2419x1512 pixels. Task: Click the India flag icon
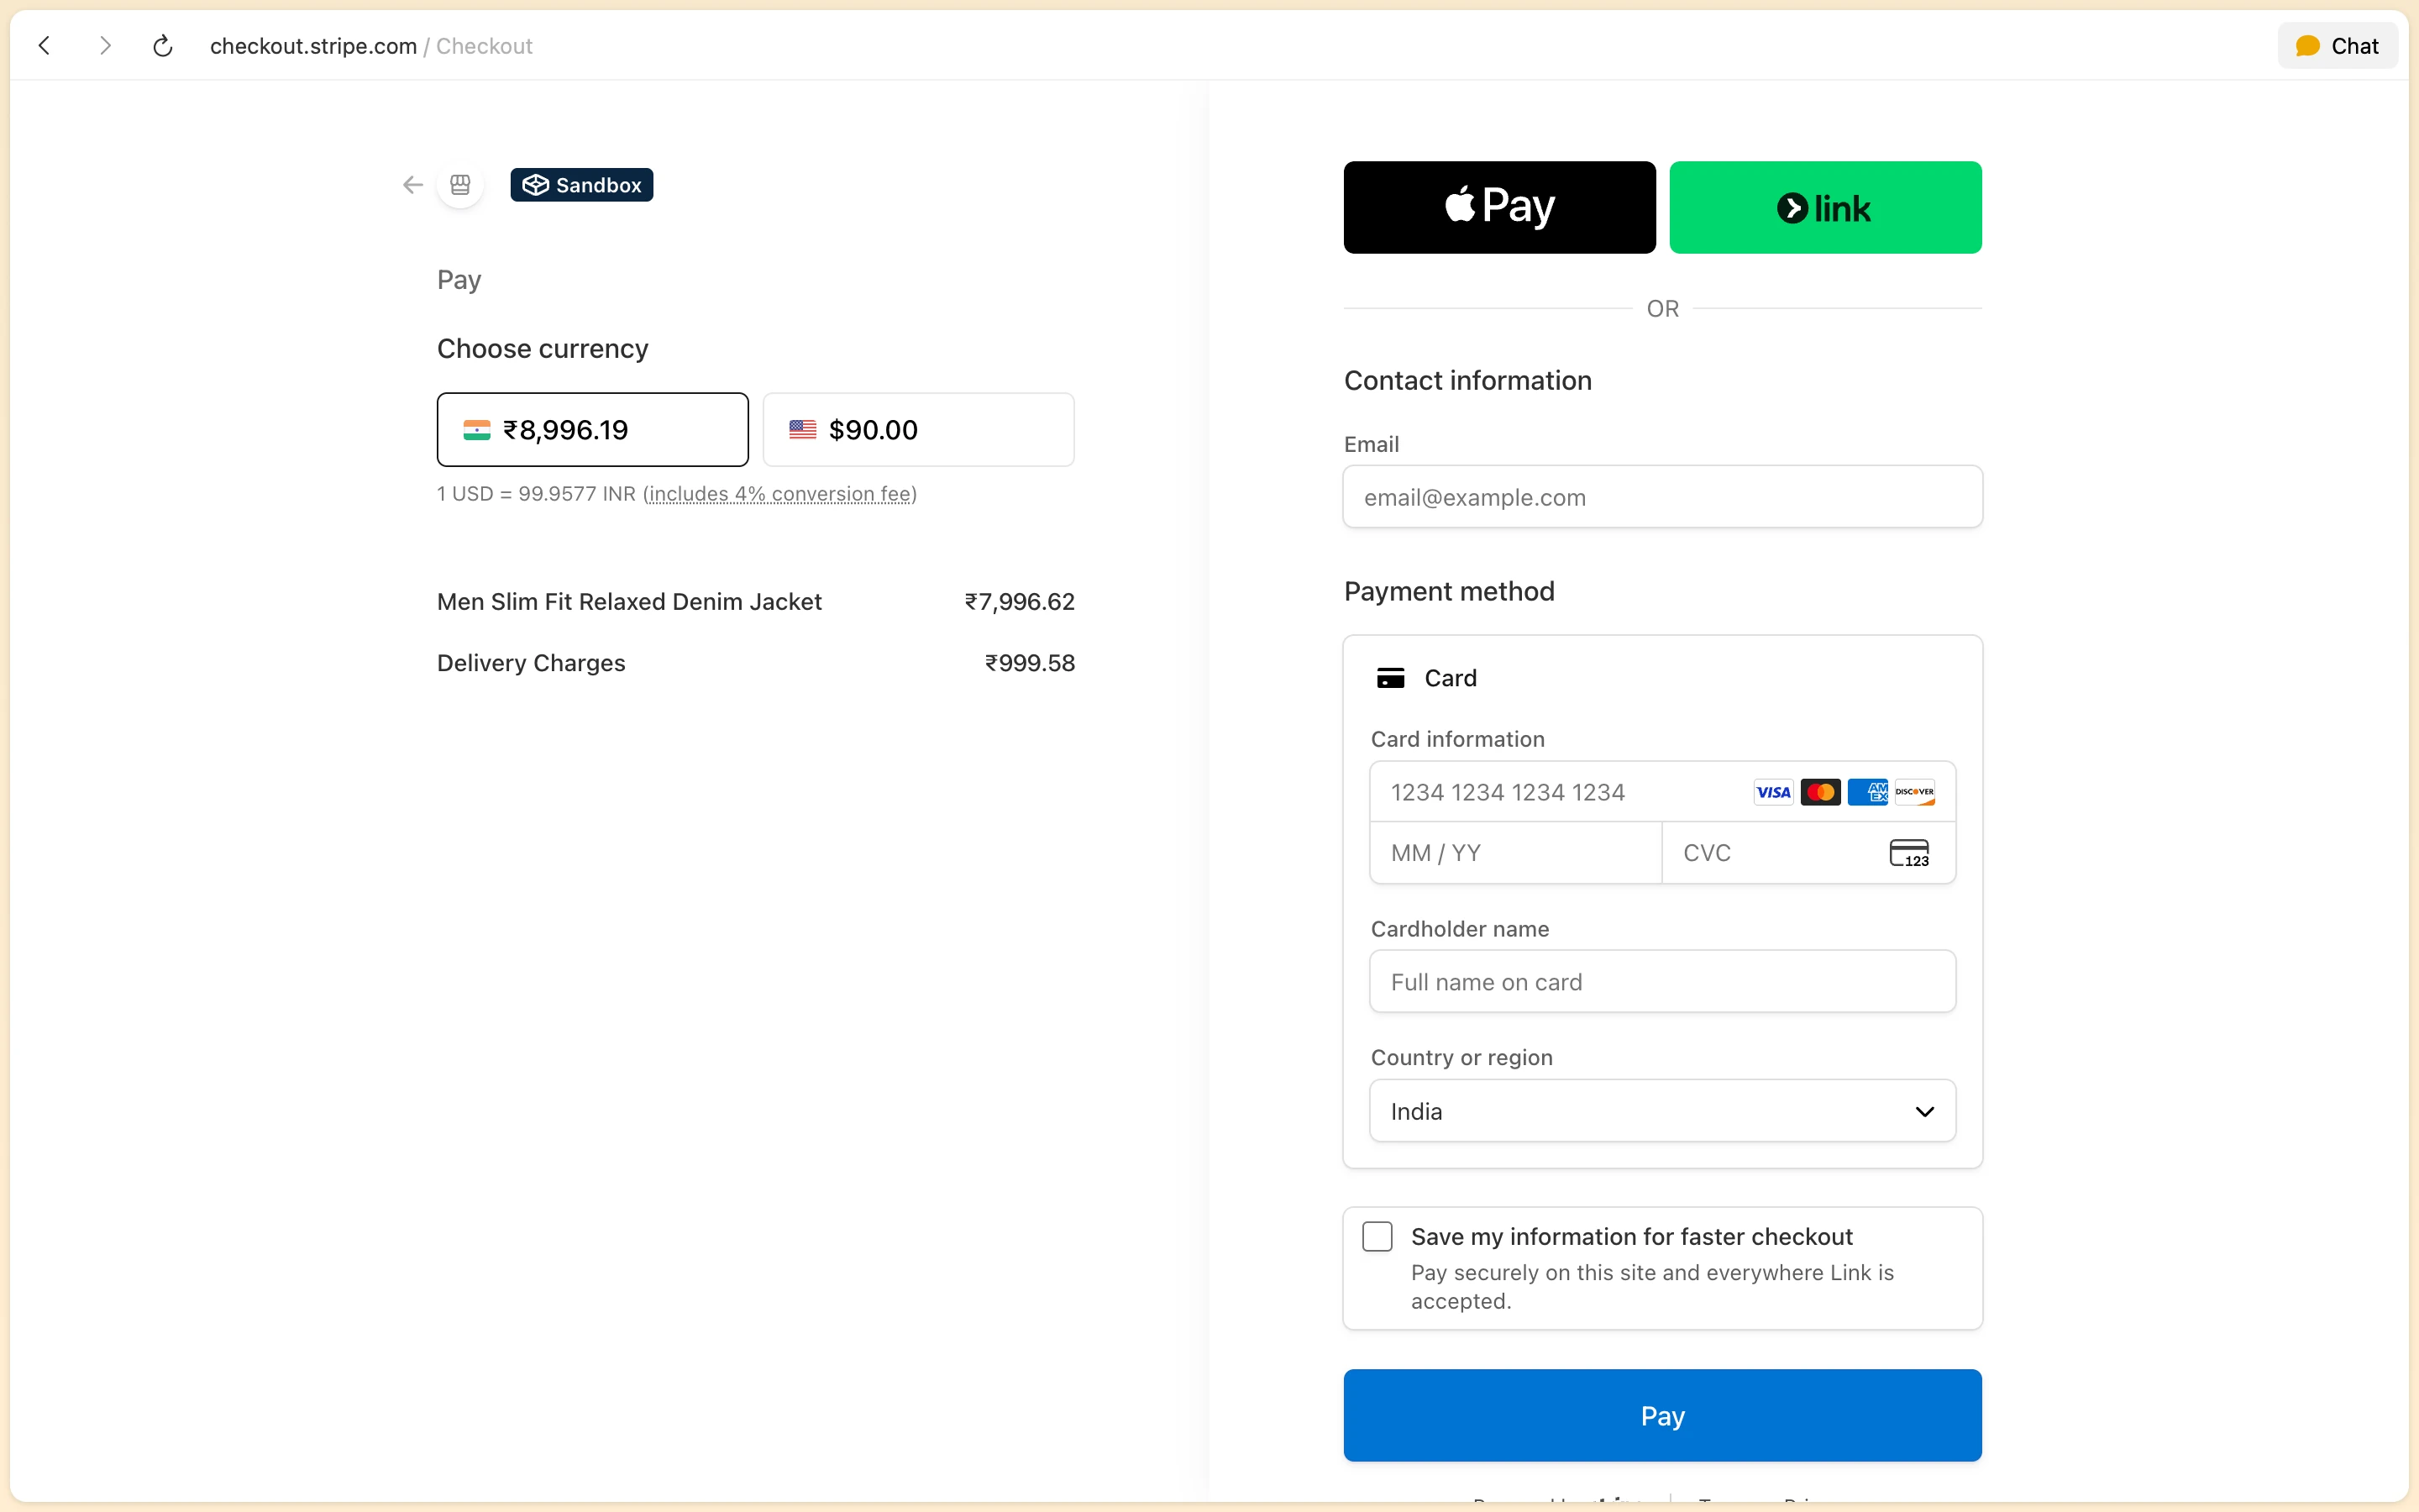[477, 430]
